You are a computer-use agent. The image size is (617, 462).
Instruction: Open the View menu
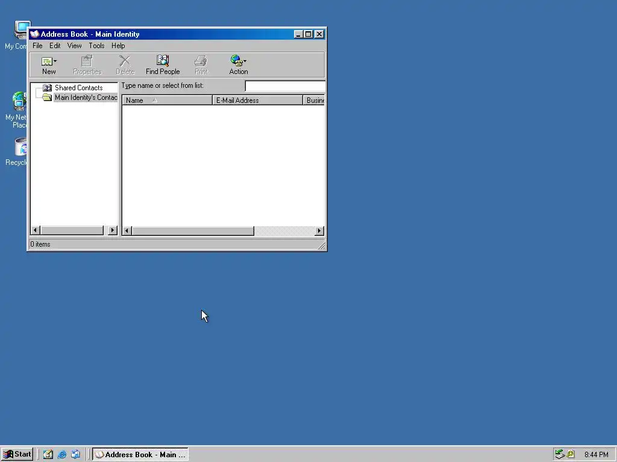pos(74,46)
